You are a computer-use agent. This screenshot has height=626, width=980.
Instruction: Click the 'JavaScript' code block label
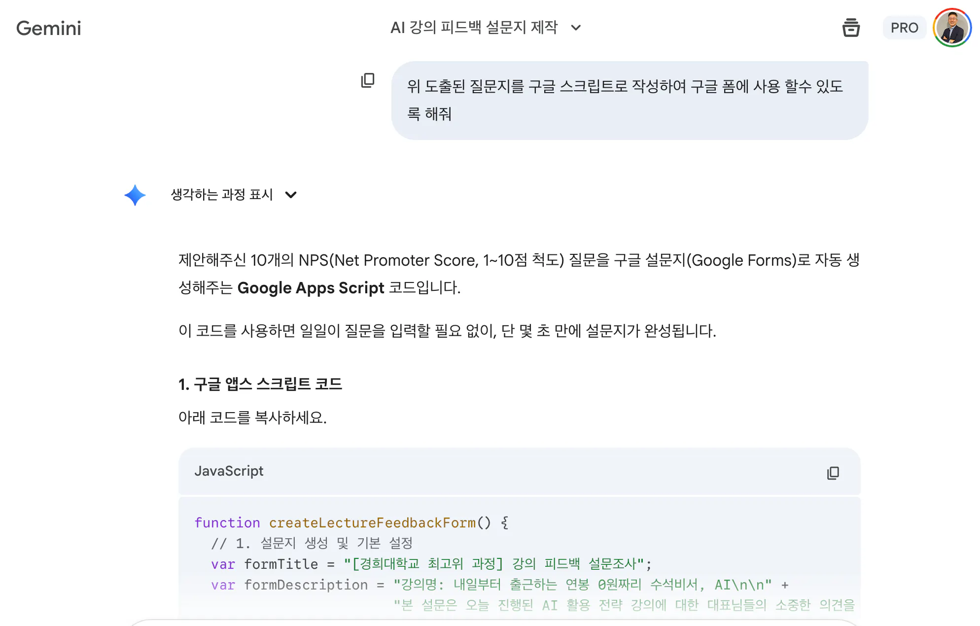[229, 471]
